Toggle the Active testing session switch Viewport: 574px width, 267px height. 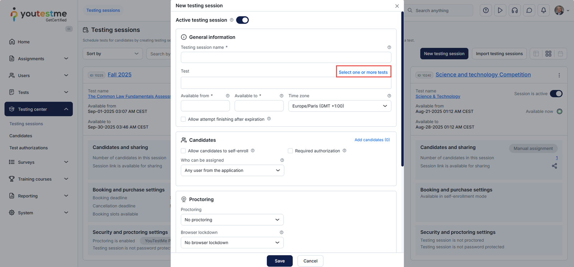(x=242, y=20)
